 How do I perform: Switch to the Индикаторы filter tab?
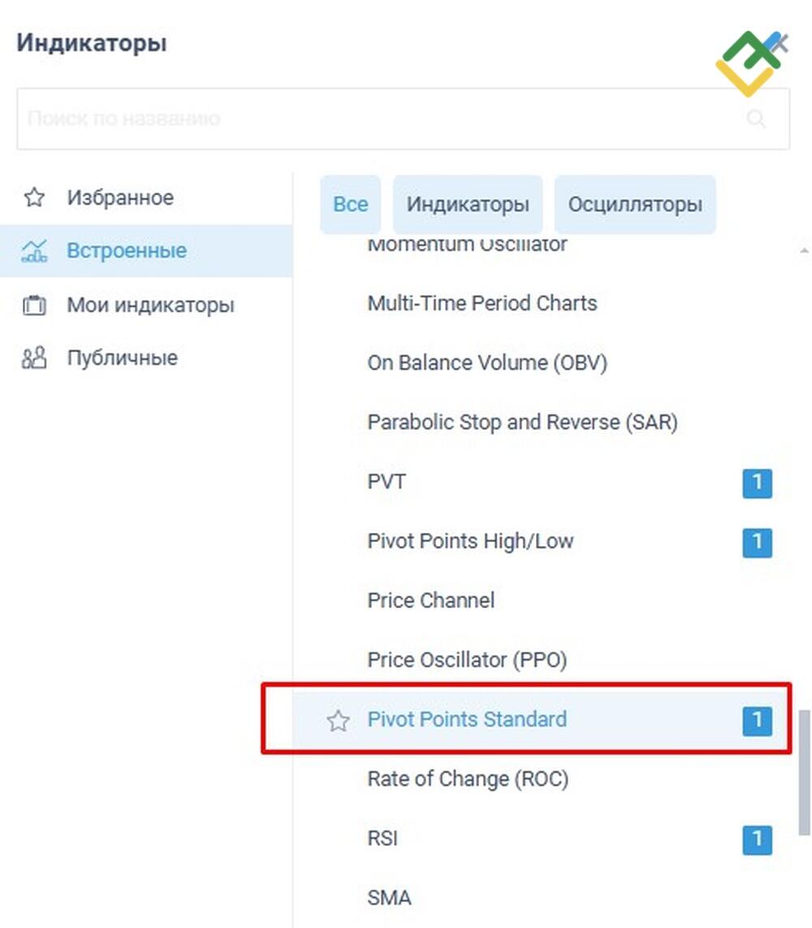pyautogui.click(x=468, y=204)
